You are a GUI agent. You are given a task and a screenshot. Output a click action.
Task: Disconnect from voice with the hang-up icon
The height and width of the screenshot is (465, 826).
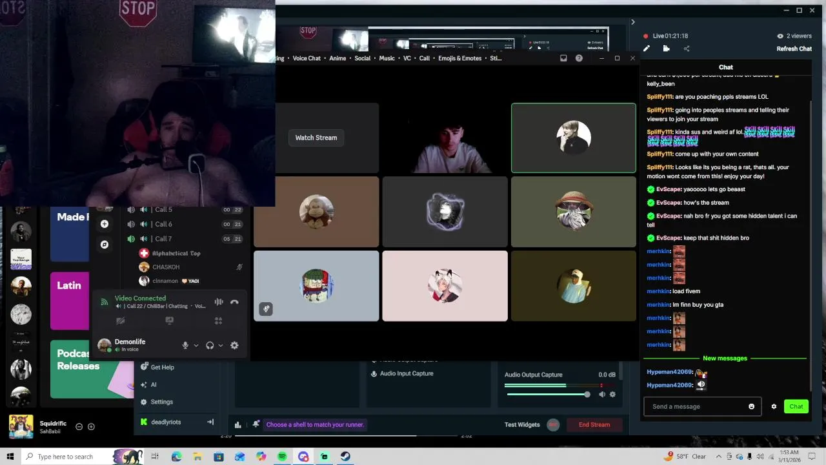point(234,302)
